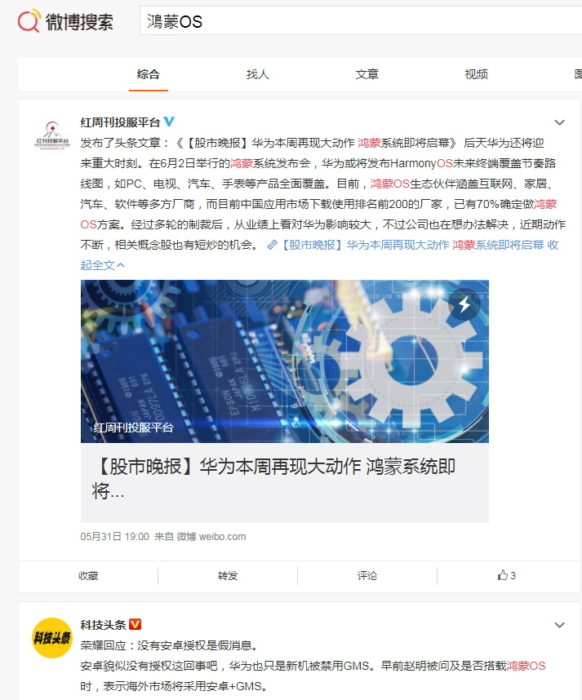582x700 pixels.
Task: Open 评论 on the first post
Action: 367,575
